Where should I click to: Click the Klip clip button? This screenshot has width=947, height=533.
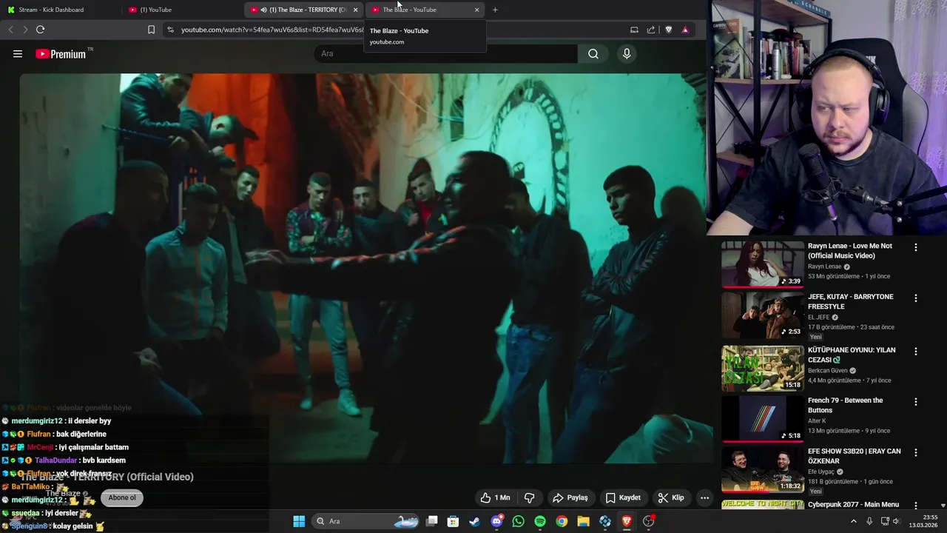[671, 498]
